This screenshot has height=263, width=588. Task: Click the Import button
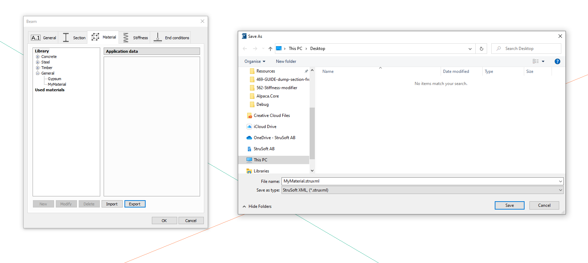pyautogui.click(x=112, y=204)
